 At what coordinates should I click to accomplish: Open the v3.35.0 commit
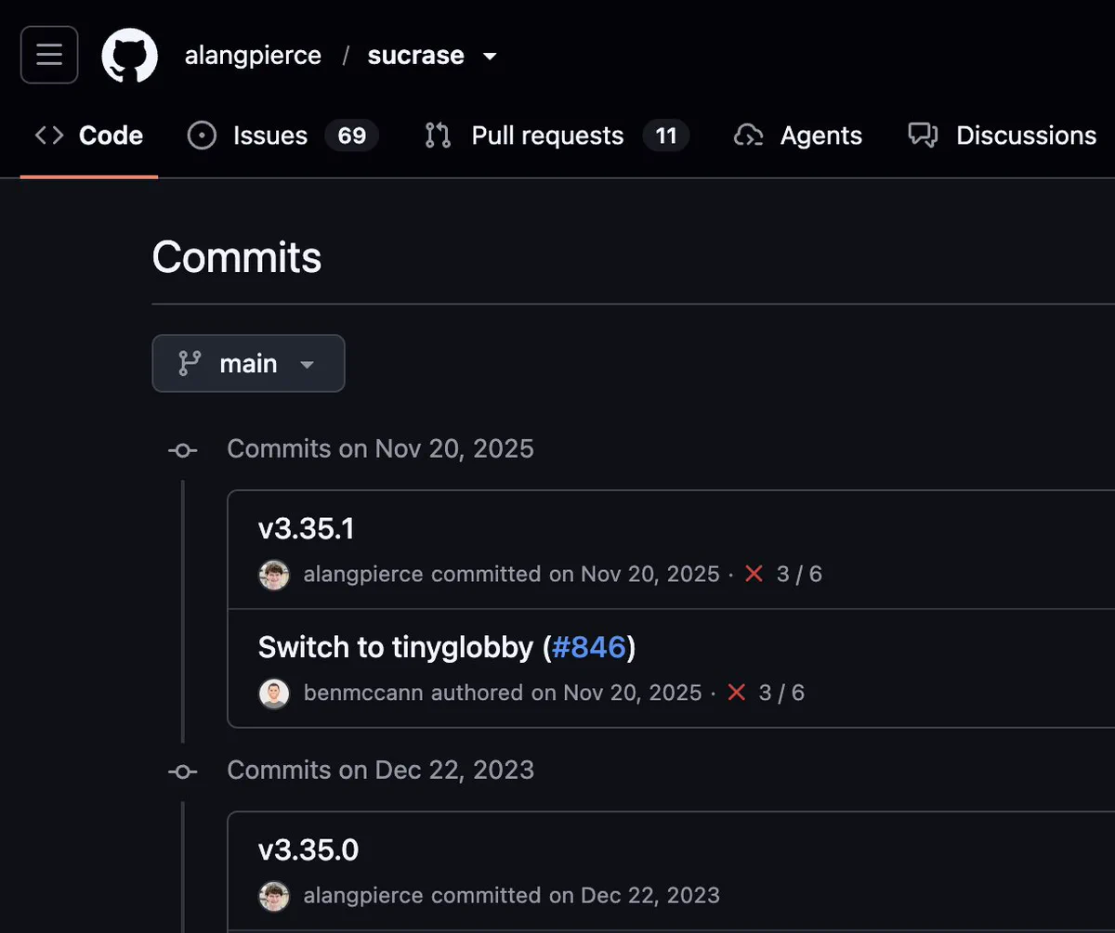[308, 849]
